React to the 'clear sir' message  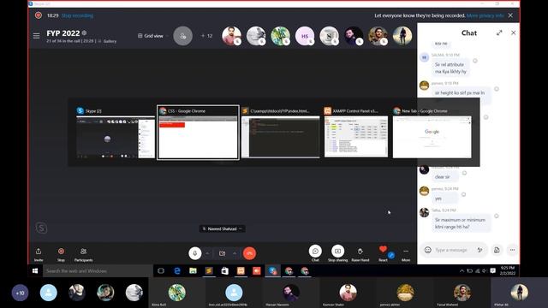(x=464, y=173)
